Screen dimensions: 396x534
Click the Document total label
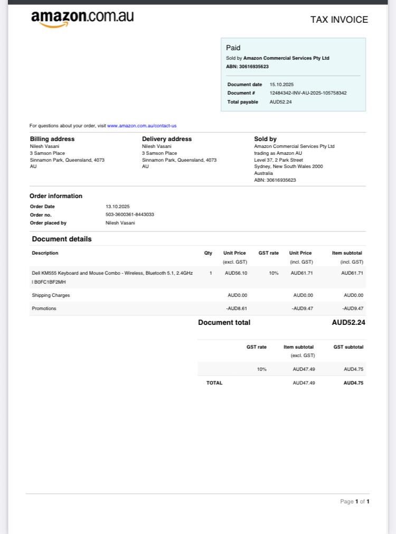click(224, 323)
